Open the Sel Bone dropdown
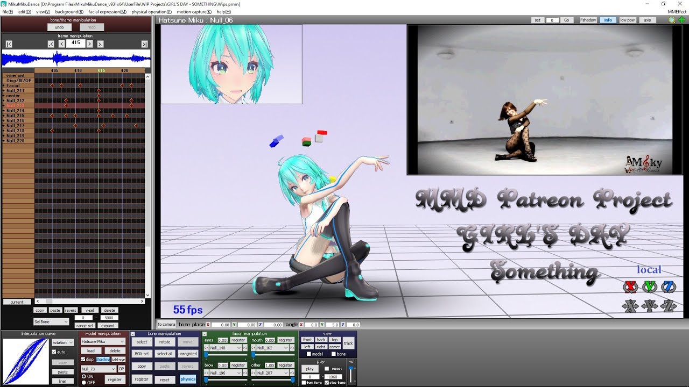Screen dimensions: 689x387 pyautogui.click(x=51, y=321)
